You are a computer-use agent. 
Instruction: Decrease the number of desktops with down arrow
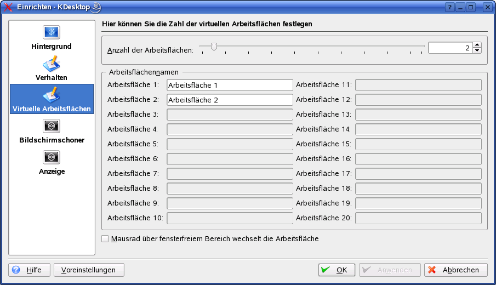[x=477, y=50]
